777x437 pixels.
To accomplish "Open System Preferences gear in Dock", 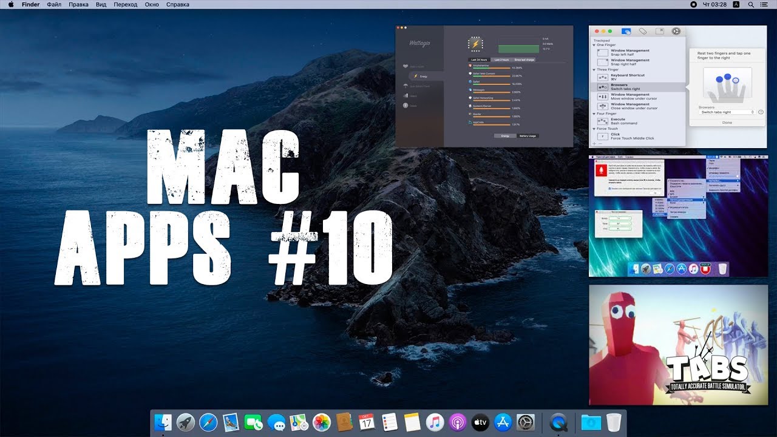I will (525, 422).
